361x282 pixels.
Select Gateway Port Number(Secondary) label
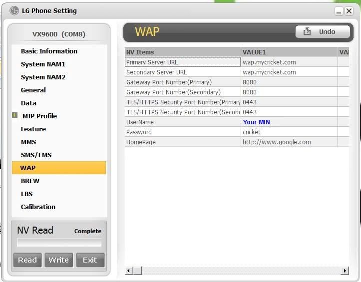[x=183, y=92]
